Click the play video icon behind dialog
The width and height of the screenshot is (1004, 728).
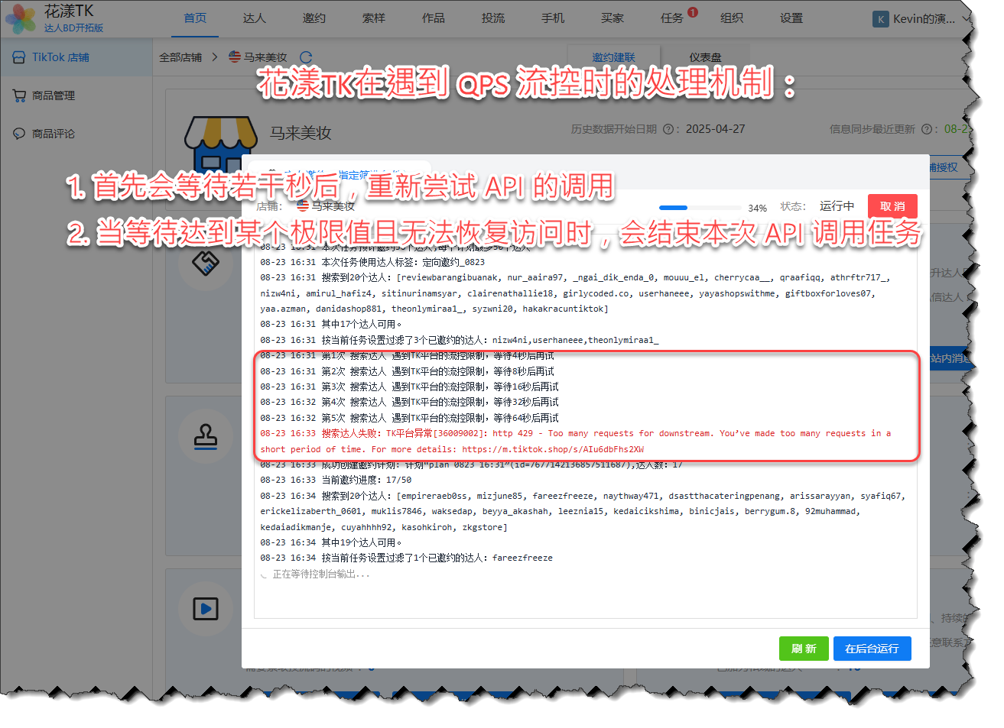[x=206, y=609]
